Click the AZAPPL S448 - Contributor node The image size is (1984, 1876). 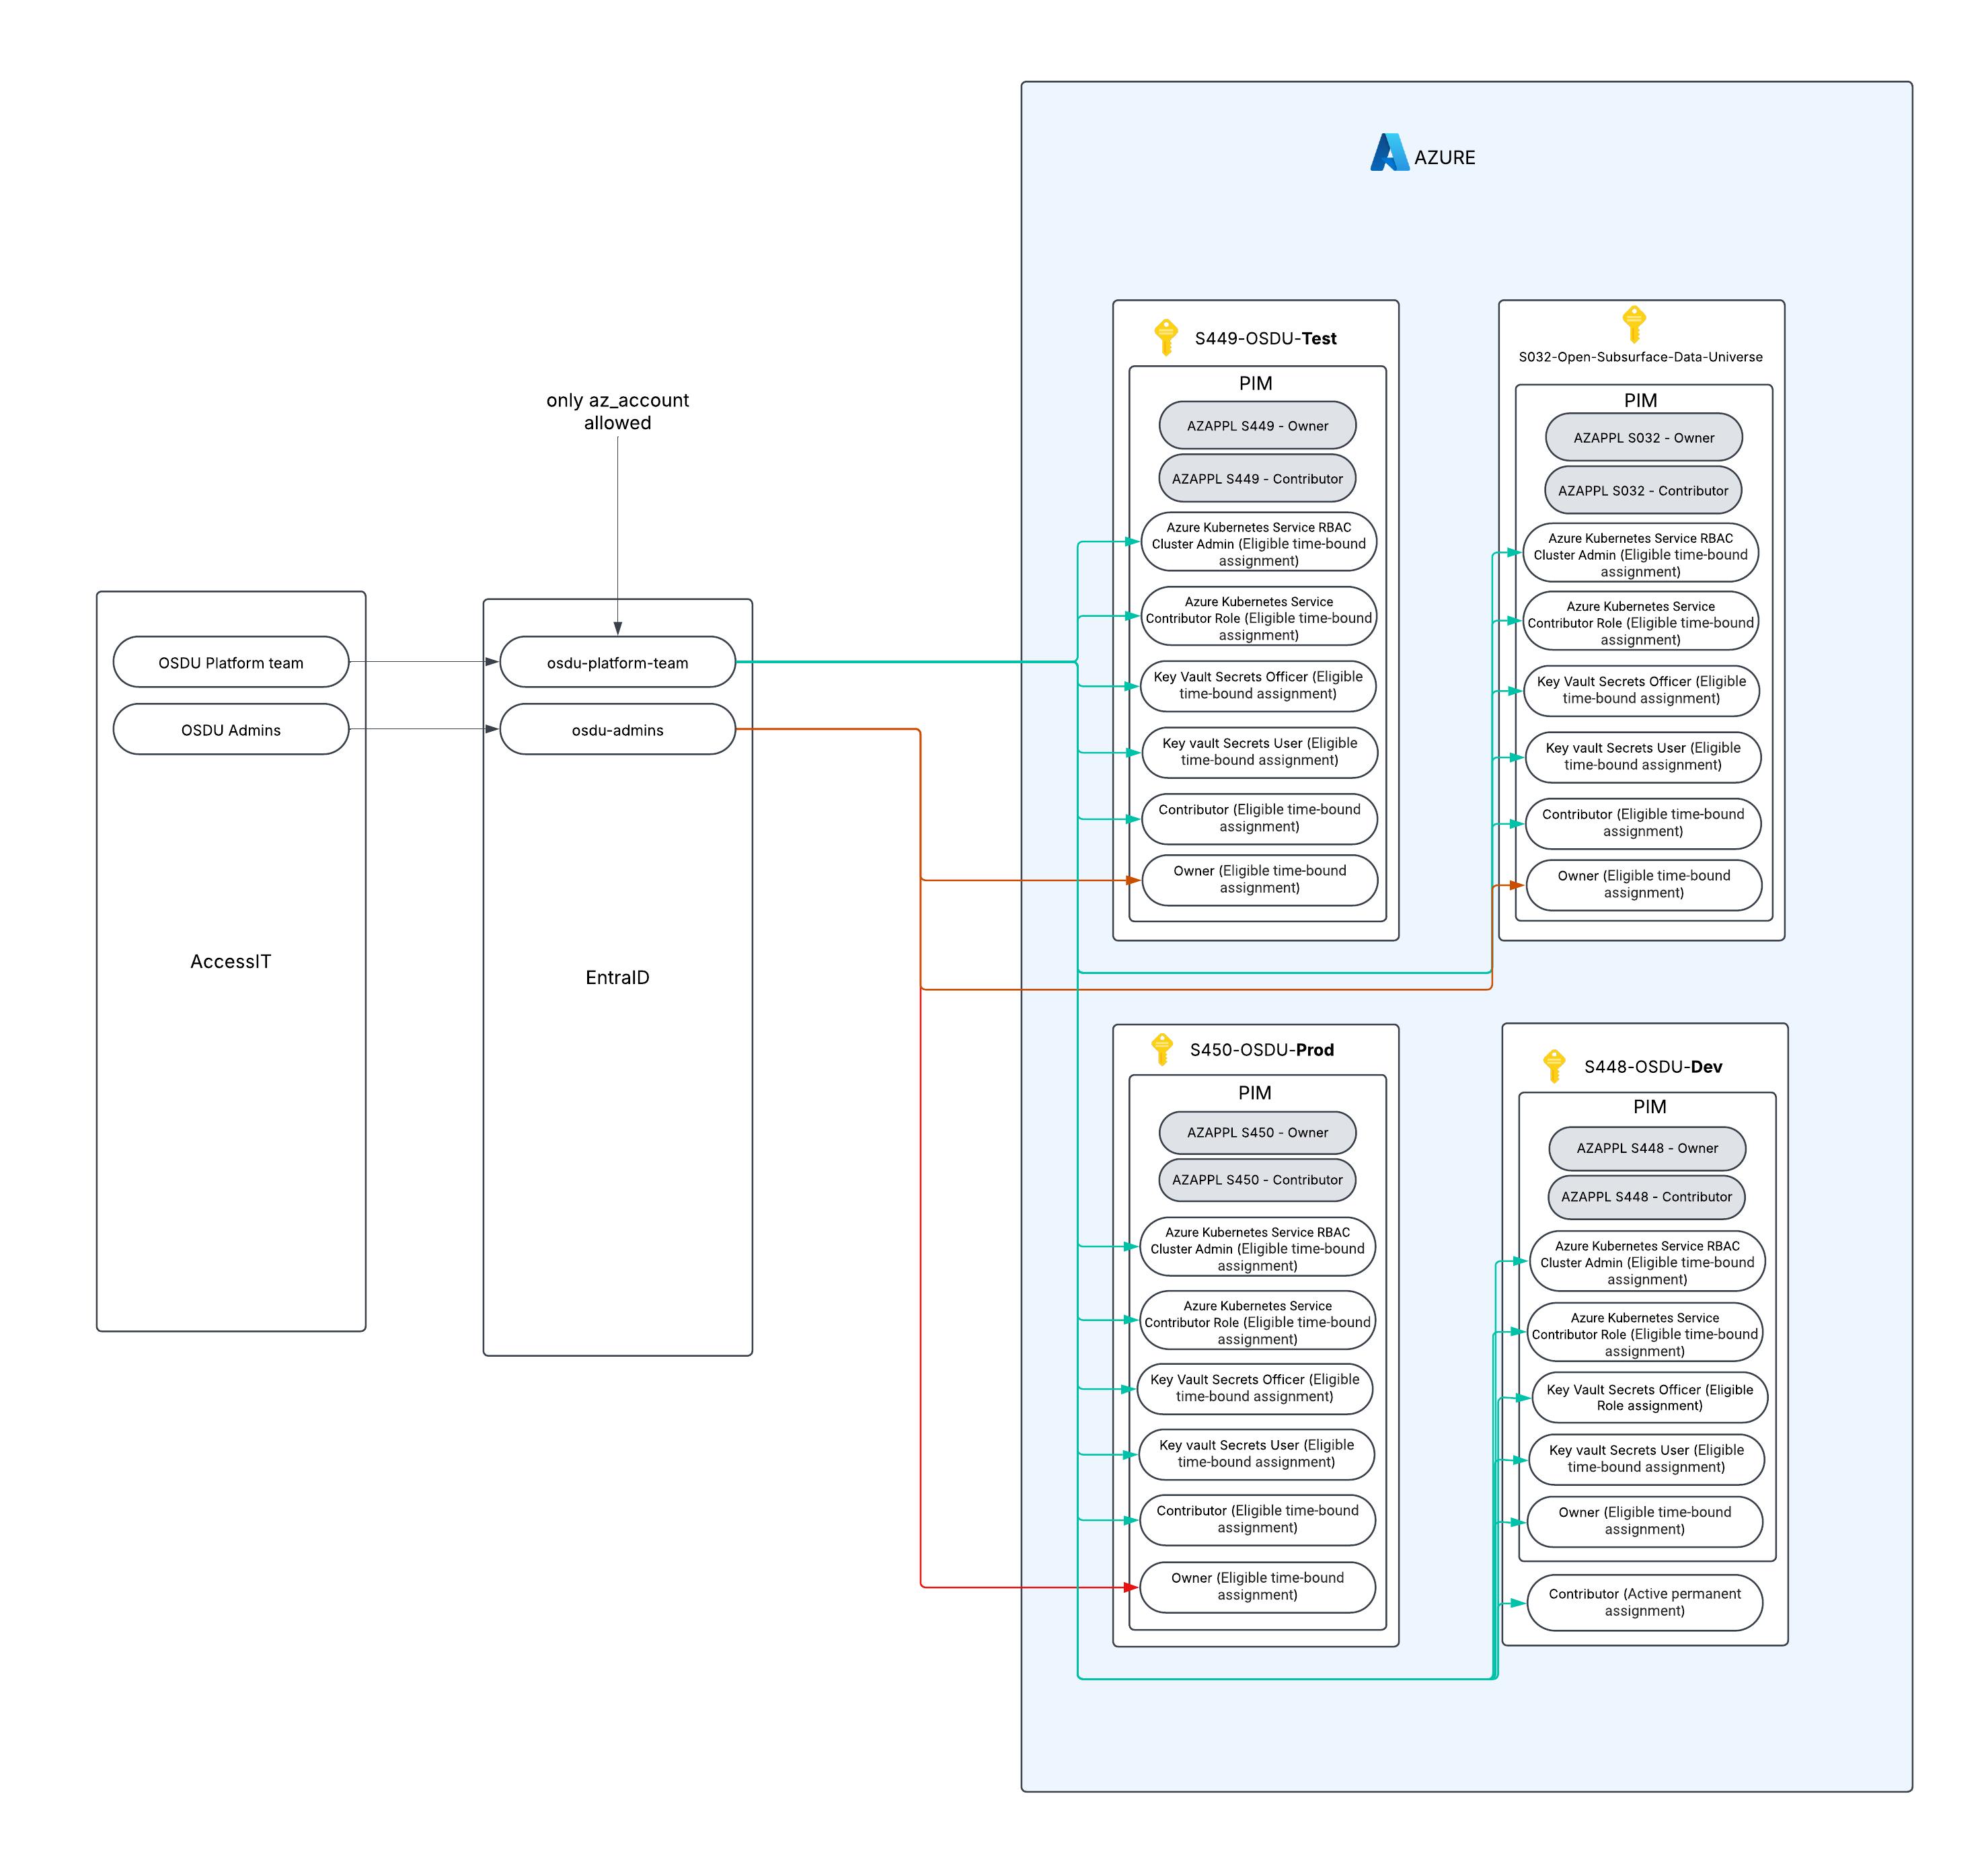coord(1647,1196)
